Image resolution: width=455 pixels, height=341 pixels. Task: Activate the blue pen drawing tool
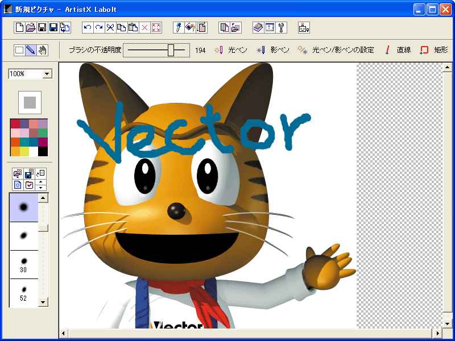coord(31,50)
